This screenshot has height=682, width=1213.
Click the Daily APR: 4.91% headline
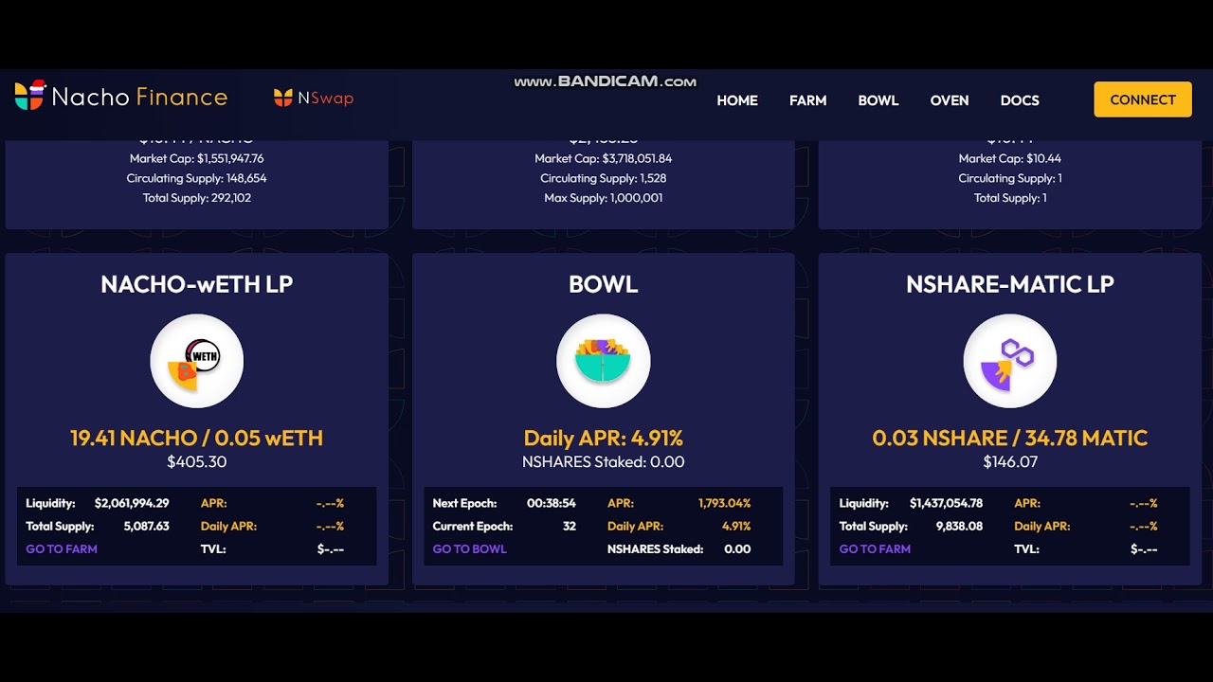(x=603, y=439)
